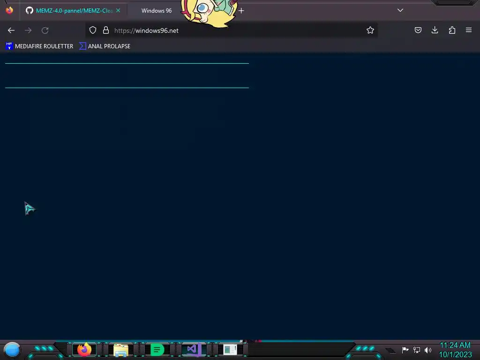Open the green notes app in taskbar
Image resolution: width=480 pixels, height=360 pixels.
[157, 350]
